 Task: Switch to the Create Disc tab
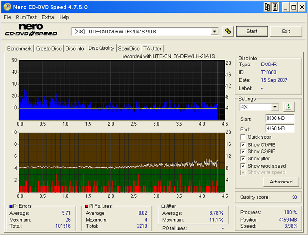(49, 48)
